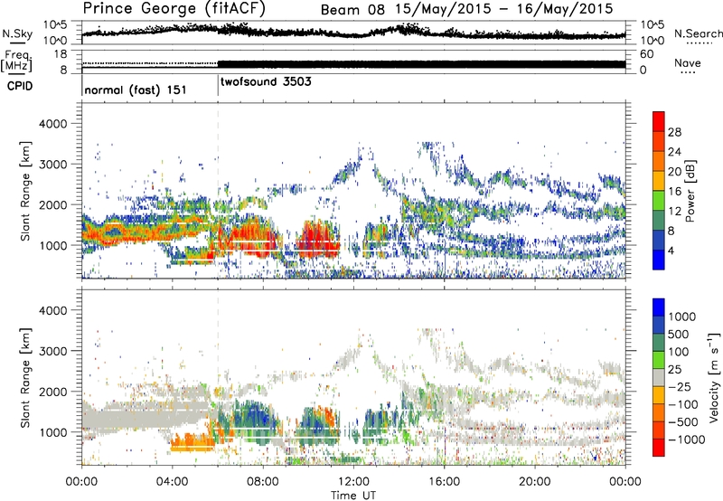Click the 'N.Sky' legend label
This screenshot has height=501, width=723.
point(17,33)
